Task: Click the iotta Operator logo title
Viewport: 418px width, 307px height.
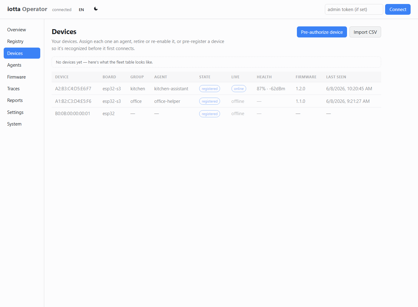Action: click(27, 9)
